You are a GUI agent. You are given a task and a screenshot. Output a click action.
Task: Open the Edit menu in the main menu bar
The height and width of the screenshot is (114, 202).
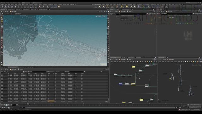pos(4,3)
